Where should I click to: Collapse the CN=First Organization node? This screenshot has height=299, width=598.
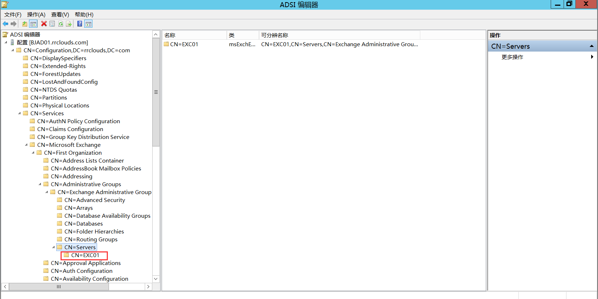tap(33, 153)
